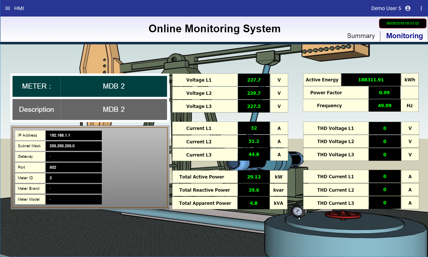Click the Power Factor value
This screenshot has height=257, width=428.
[x=384, y=93]
